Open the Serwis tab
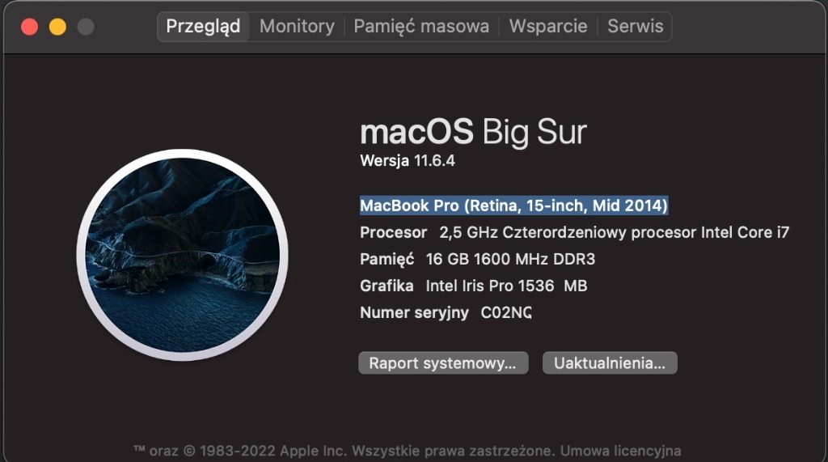Image resolution: width=828 pixels, height=462 pixels. (x=636, y=26)
